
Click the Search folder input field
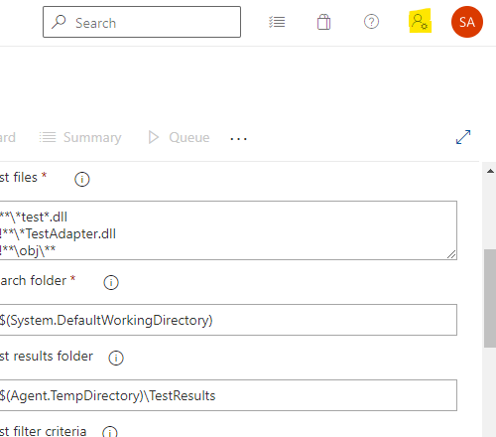tap(228, 320)
